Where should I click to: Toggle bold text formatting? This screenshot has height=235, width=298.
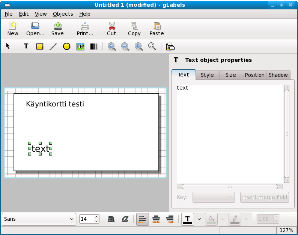pos(111,219)
